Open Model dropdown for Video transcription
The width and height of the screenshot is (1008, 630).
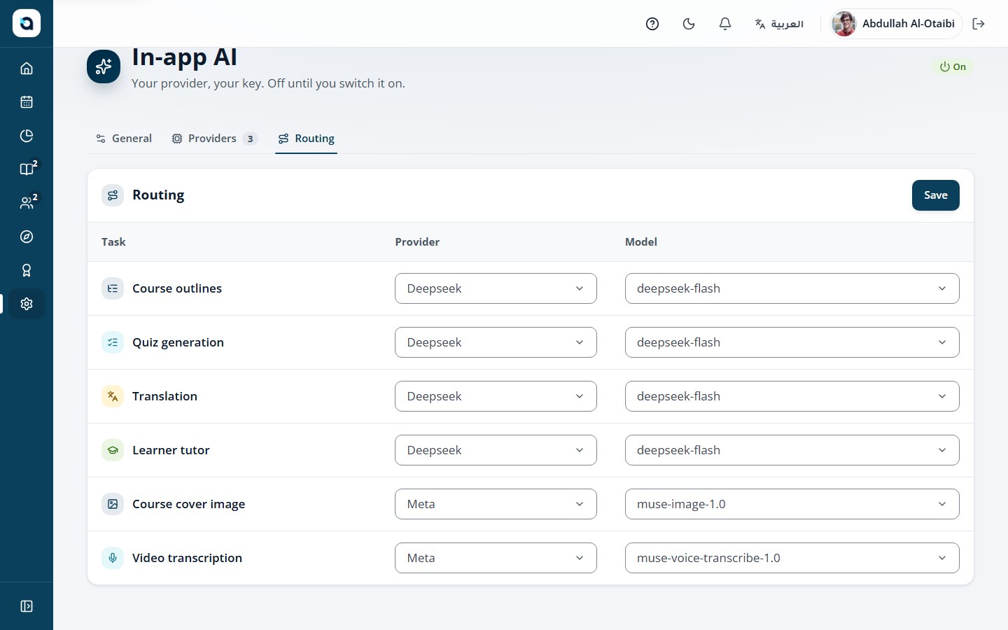pos(792,558)
